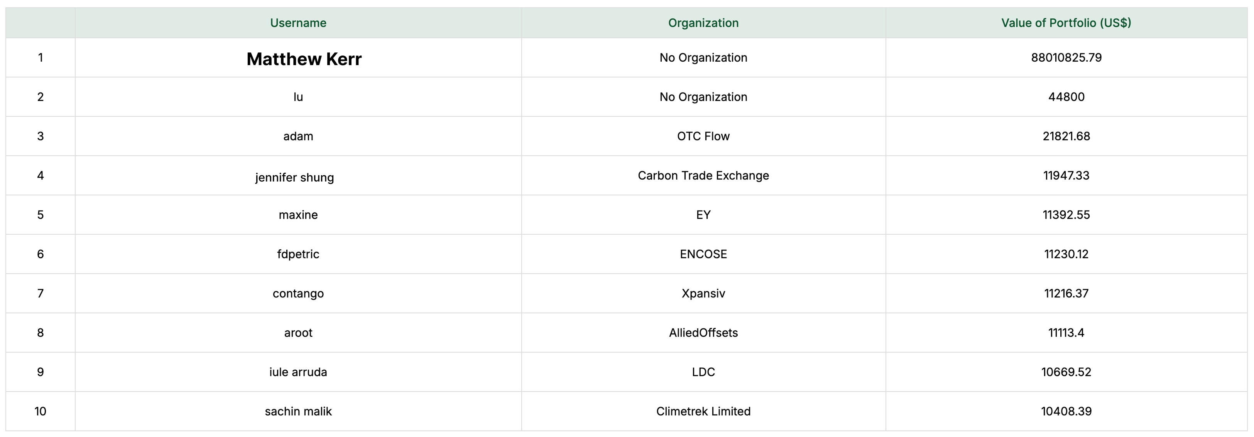The height and width of the screenshot is (437, 1254).
Task: Open Matthew Kerr's username entry
Action: (x=304, y=59)
